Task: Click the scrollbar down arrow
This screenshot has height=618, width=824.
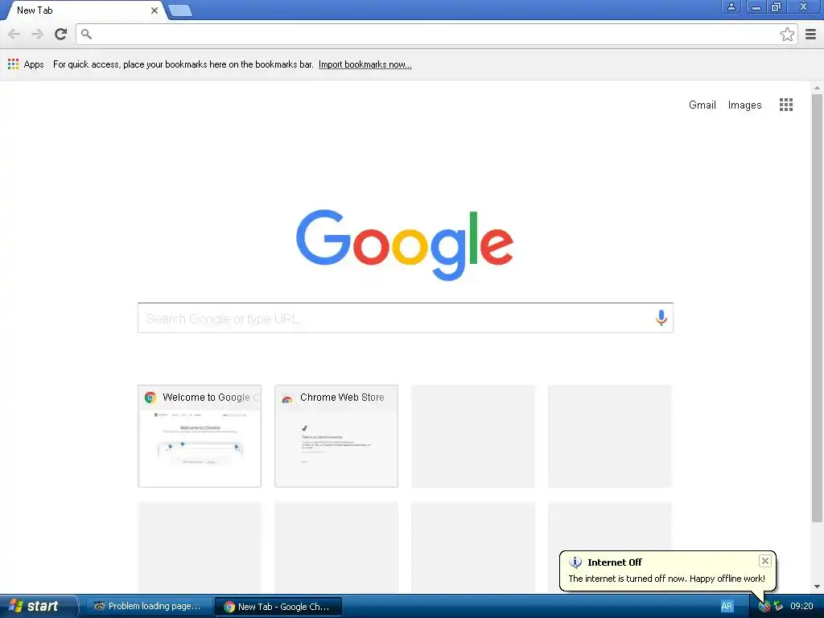Action: [817, 587]
